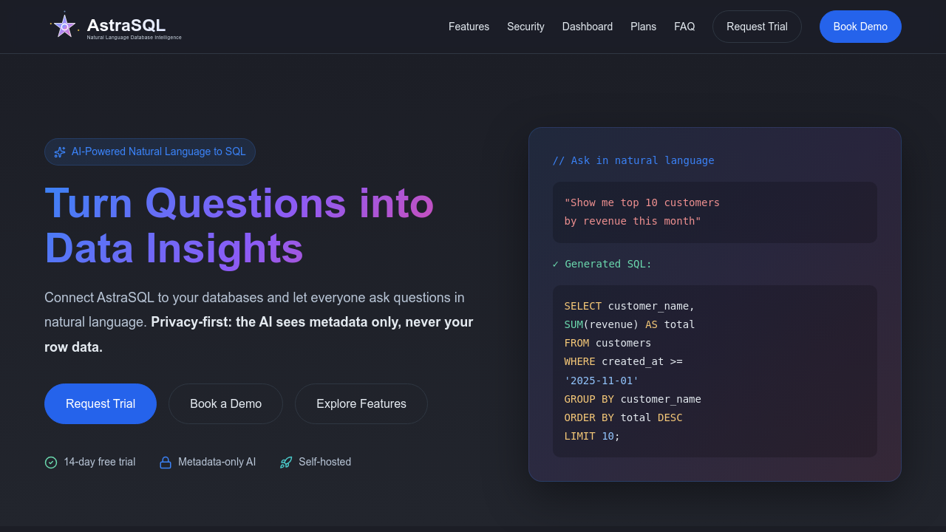Image resolution: width=946 pixels, height=532 pixels.
Task: Click the Explore Features button
Action: (x=361, y=403)
